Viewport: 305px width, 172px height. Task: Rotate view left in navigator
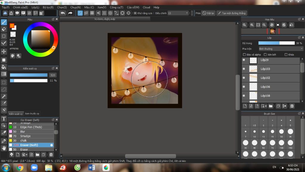click(272, 25)
